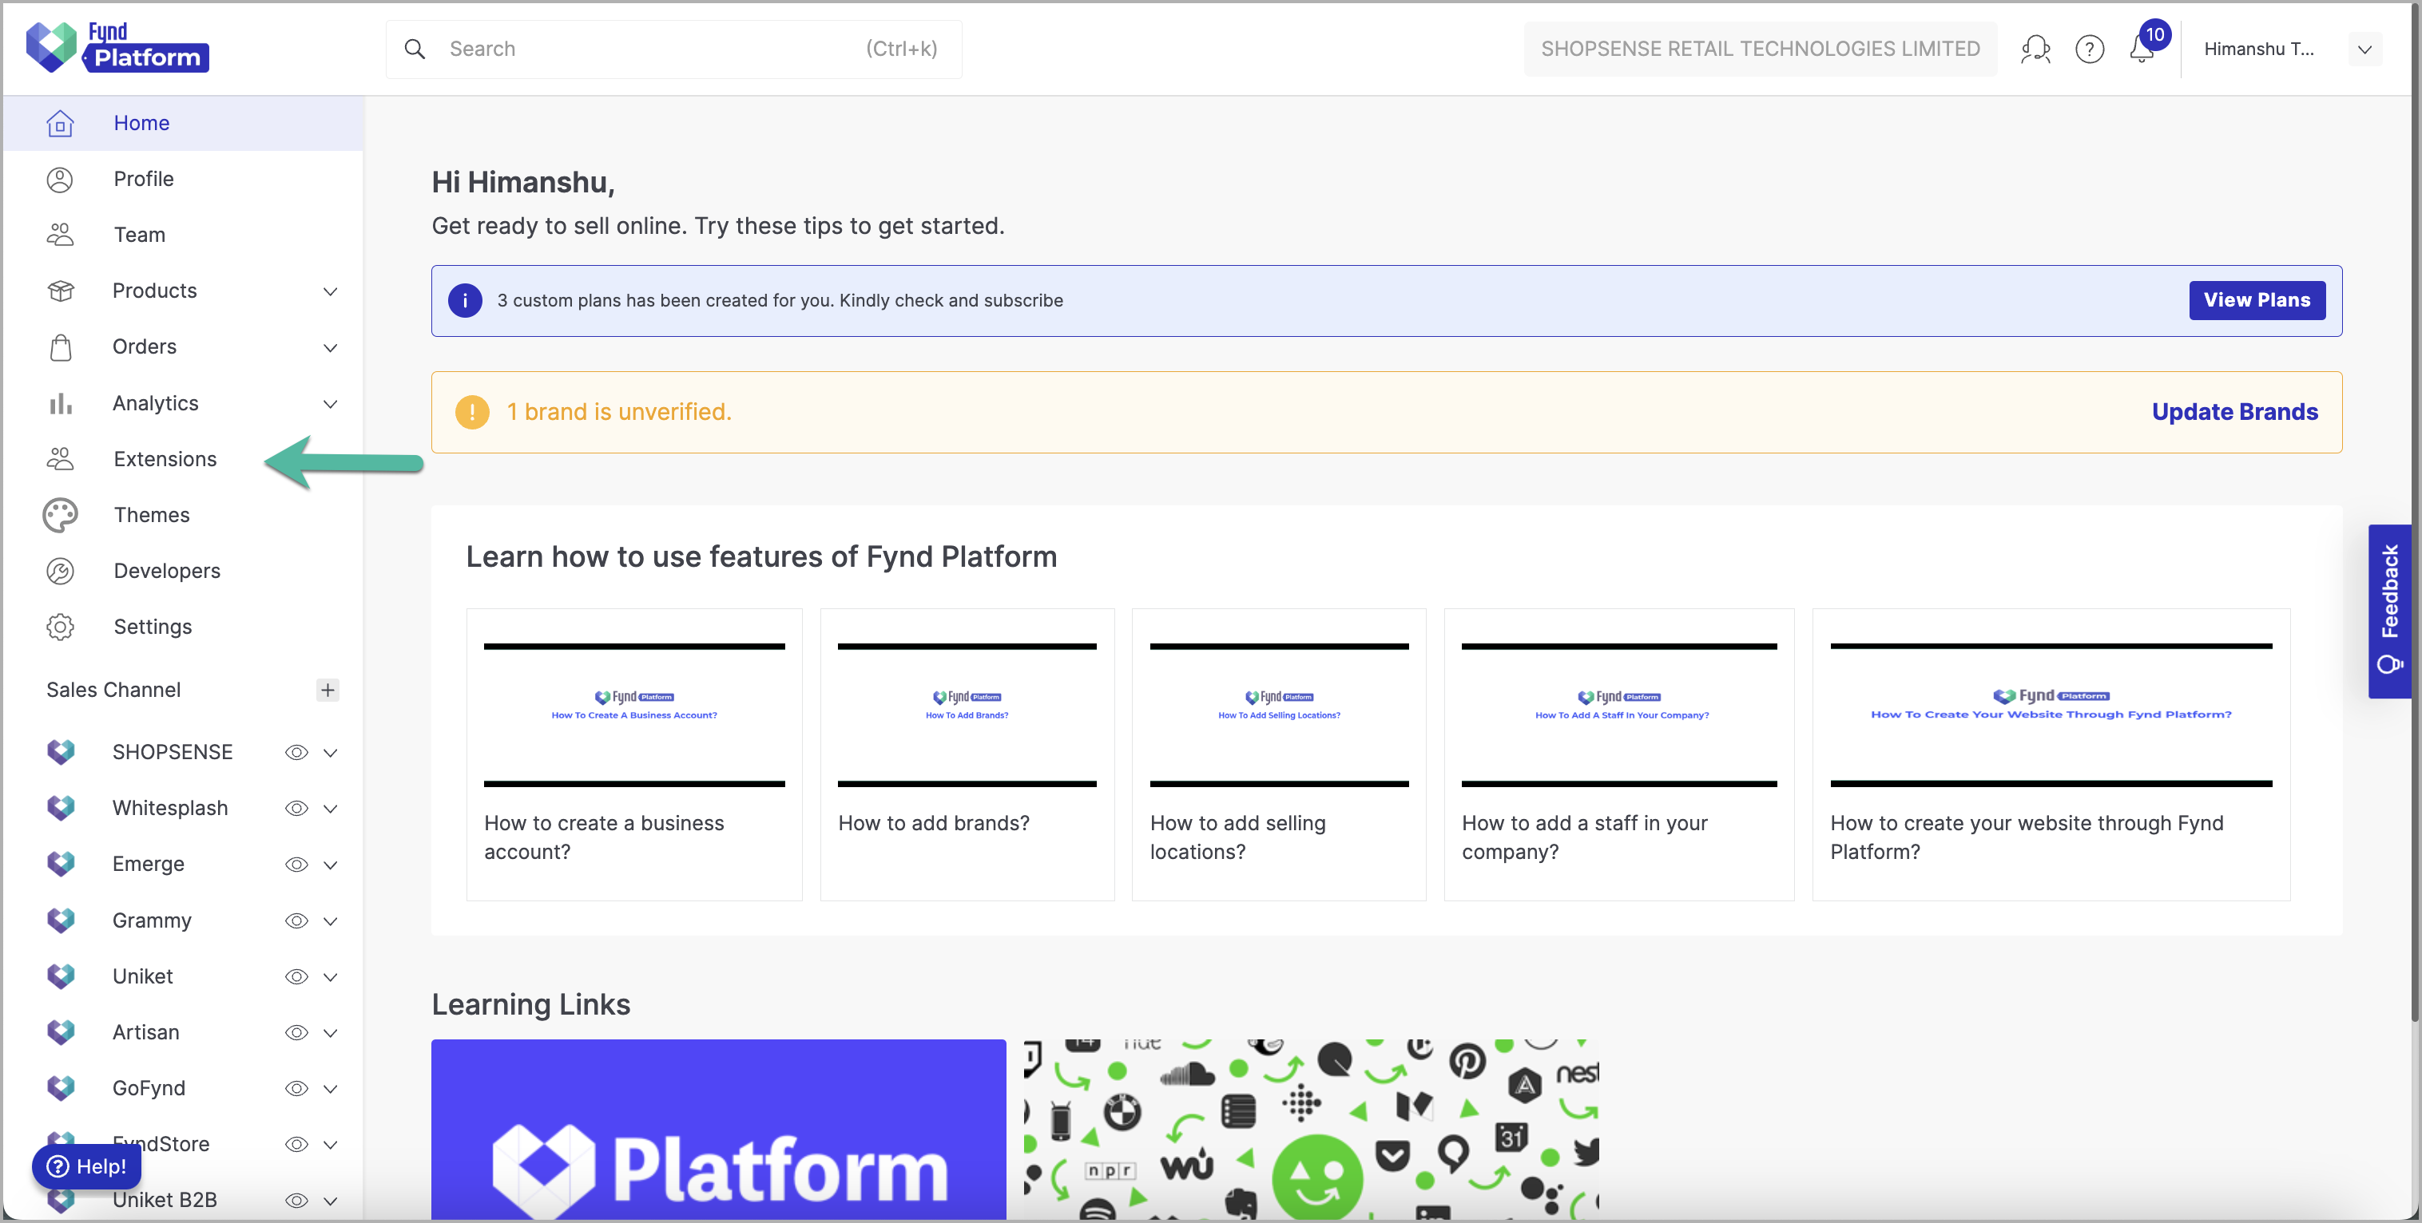Click the Orders bag icon
The image size is (2422, 1223).
60,347
